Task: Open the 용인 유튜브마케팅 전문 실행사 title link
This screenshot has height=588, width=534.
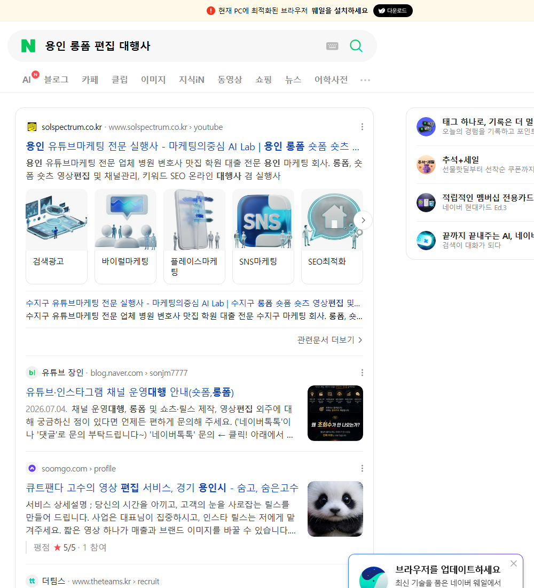Action: click(x=193, y=146)
